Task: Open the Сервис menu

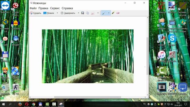Action: [x=55, y=8]
